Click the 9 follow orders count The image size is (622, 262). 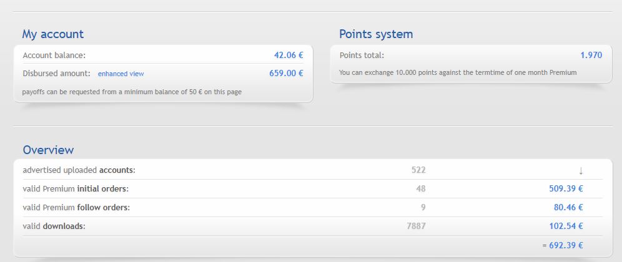(x=423, y=207)
